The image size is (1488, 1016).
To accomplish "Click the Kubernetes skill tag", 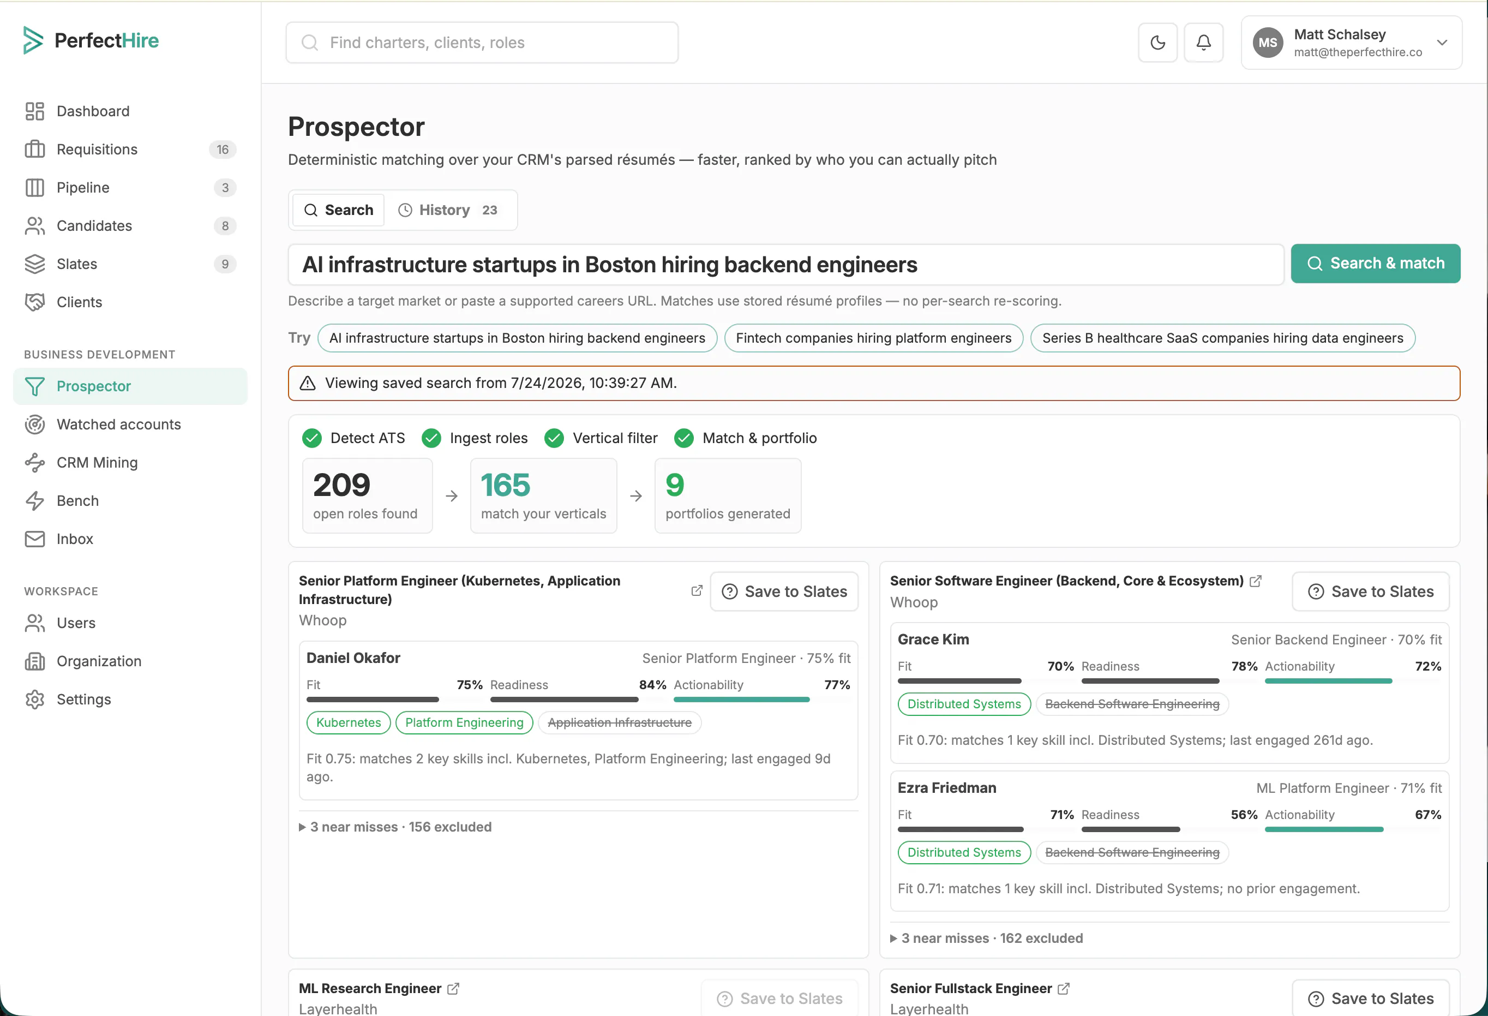I will coord(349,722).
